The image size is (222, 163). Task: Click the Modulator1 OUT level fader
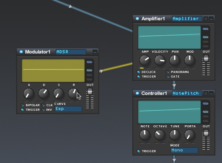[x=90, y=91]
